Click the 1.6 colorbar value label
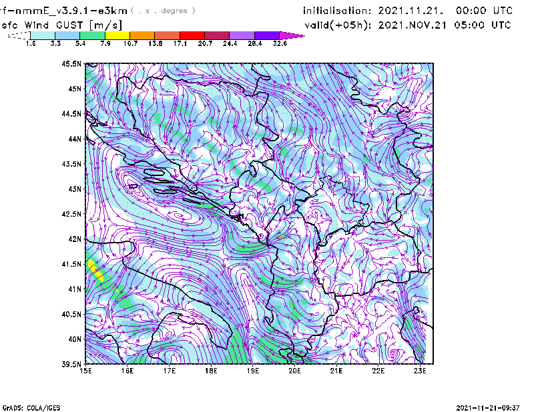 coord(31,43)
